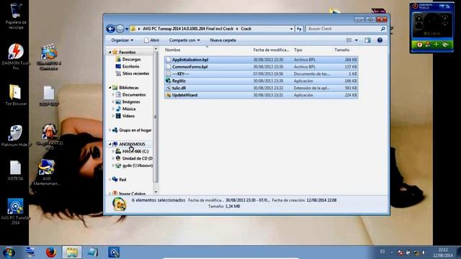Select Vídeos library in navigation pane
The width and height of the screenshot is (461, 259).
click(128, 116)
